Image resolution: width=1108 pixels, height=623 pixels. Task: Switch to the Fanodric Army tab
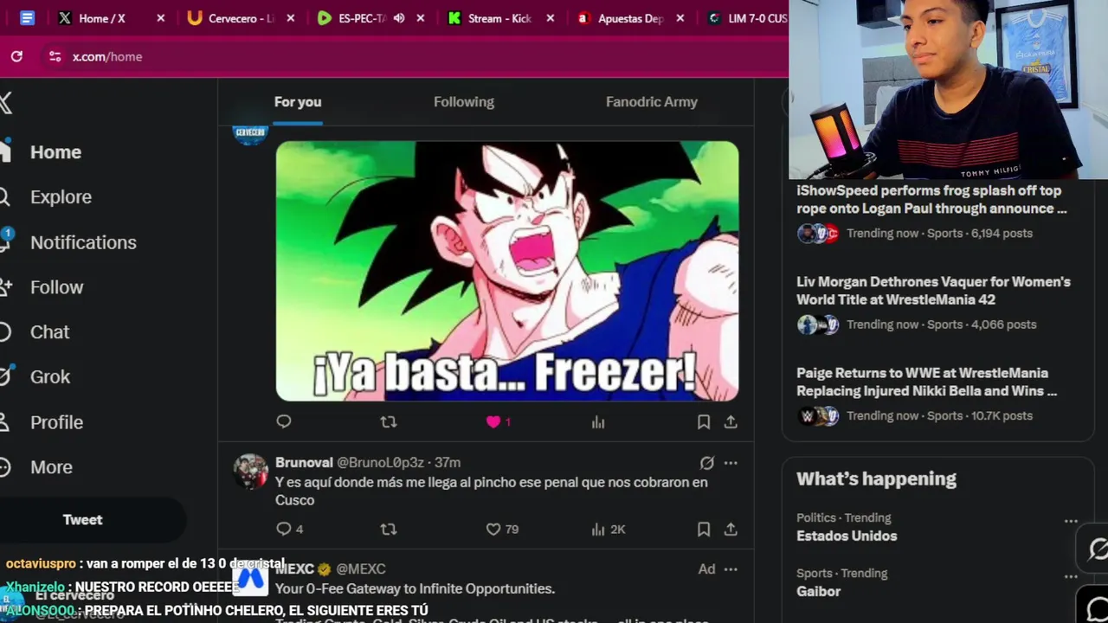(x=652, y=102)
